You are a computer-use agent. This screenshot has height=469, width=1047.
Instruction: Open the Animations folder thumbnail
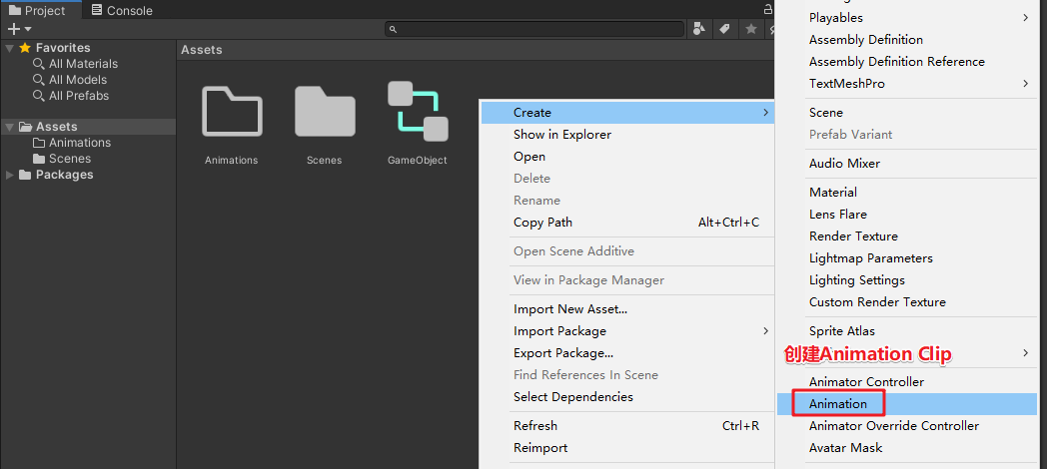[232, 111]
